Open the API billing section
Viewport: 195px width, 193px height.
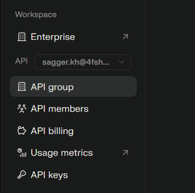73,131
